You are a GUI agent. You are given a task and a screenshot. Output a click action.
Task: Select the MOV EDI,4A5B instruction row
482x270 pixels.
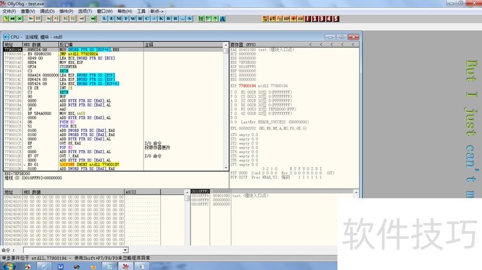(x=114, y=113)
